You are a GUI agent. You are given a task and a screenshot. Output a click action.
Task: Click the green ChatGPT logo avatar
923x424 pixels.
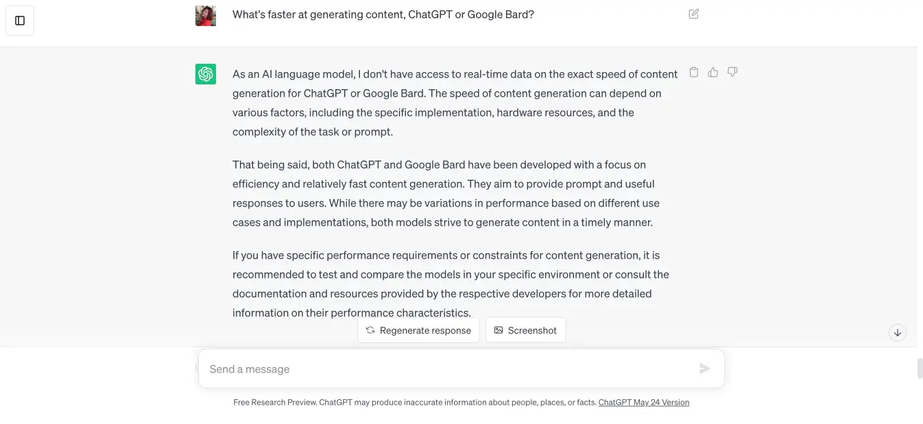(206, 74)
